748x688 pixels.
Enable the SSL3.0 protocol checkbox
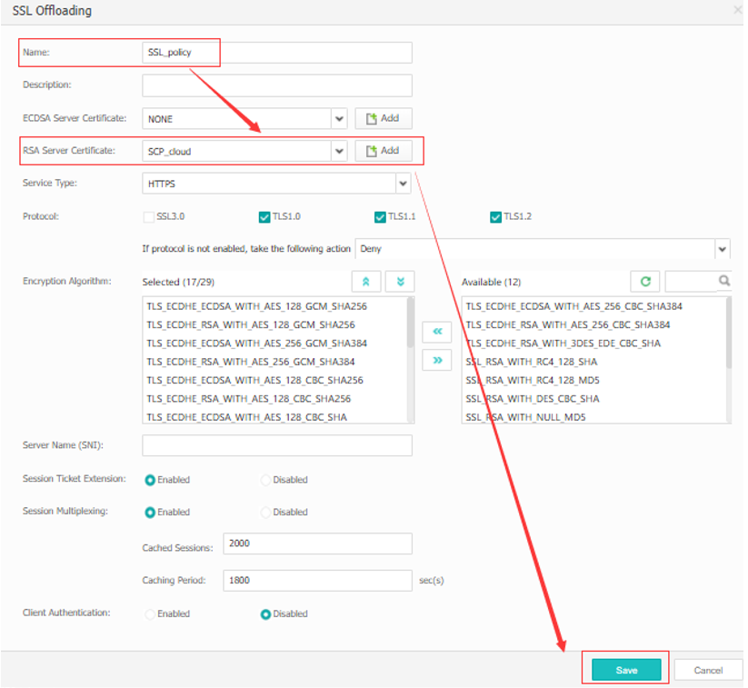[149, 217]
